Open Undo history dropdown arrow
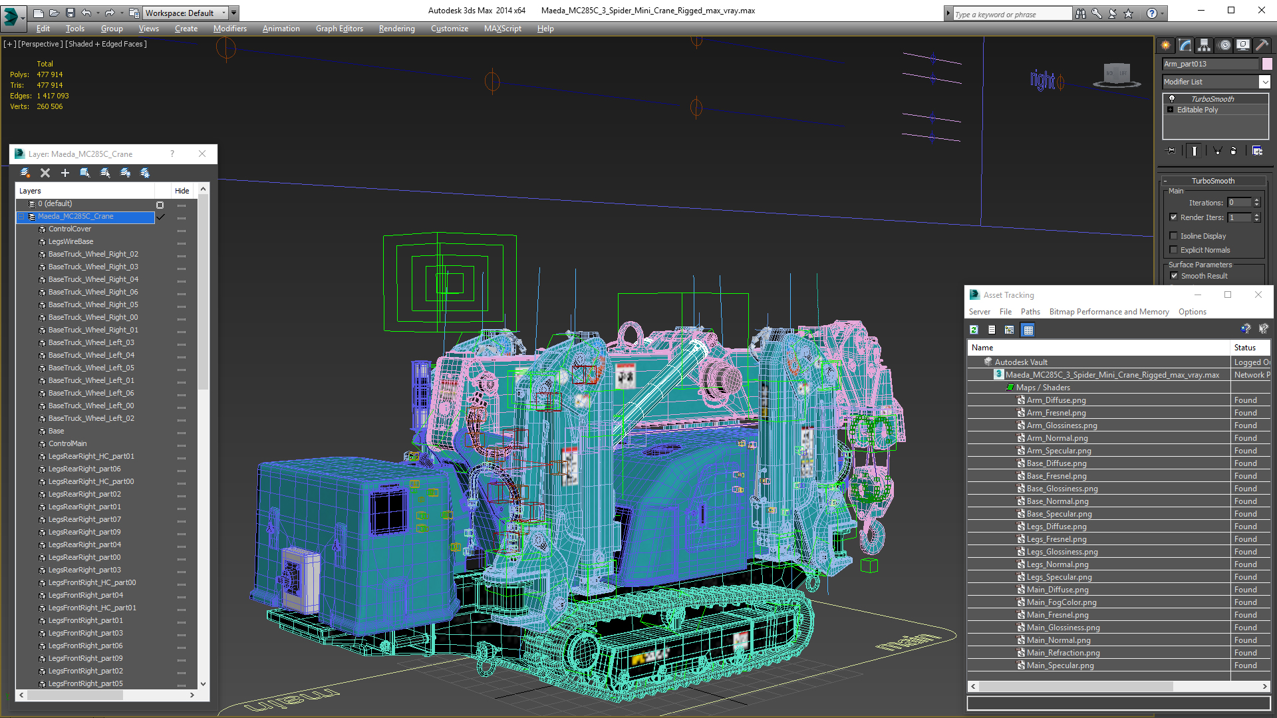The image size is (1277, 718). pos(97,13)
